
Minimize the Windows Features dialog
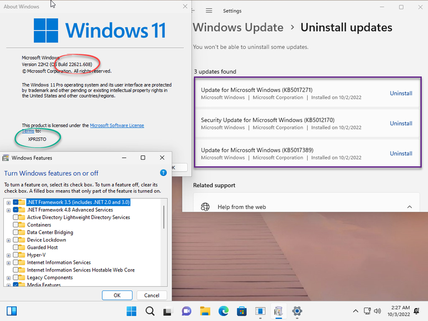(x=124, y=158)
